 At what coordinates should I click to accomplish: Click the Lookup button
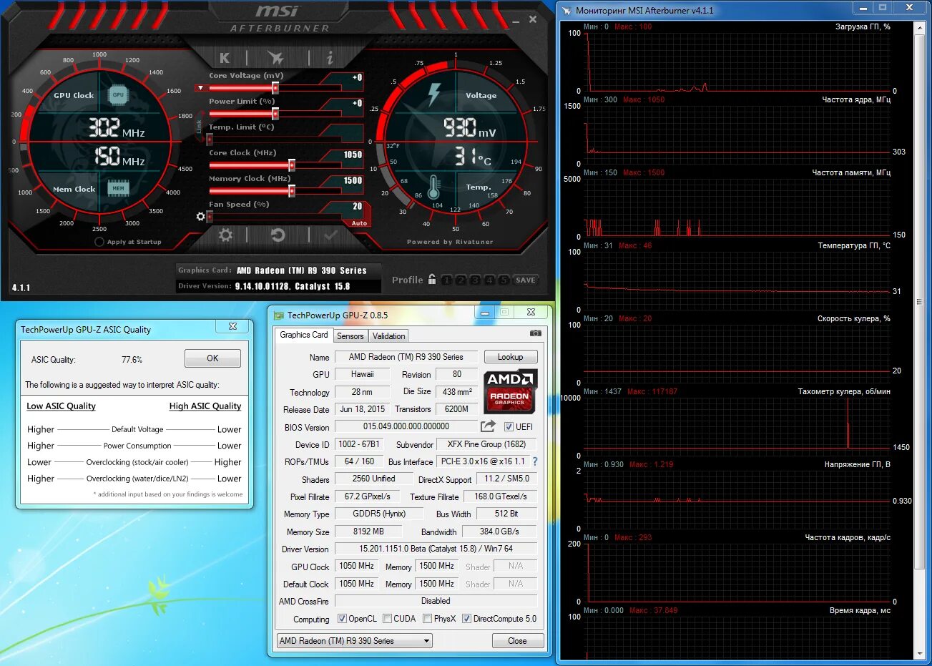511,356
